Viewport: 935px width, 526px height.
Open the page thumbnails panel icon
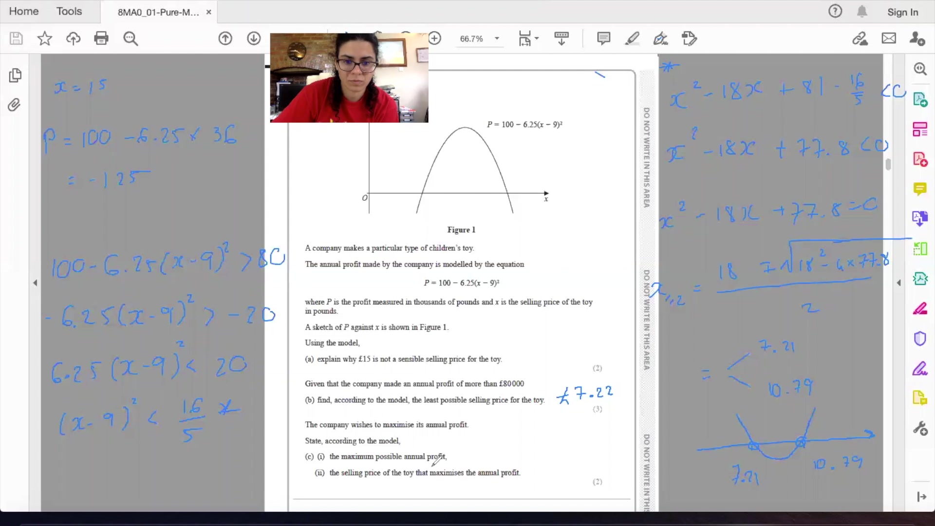click(15, 75)
